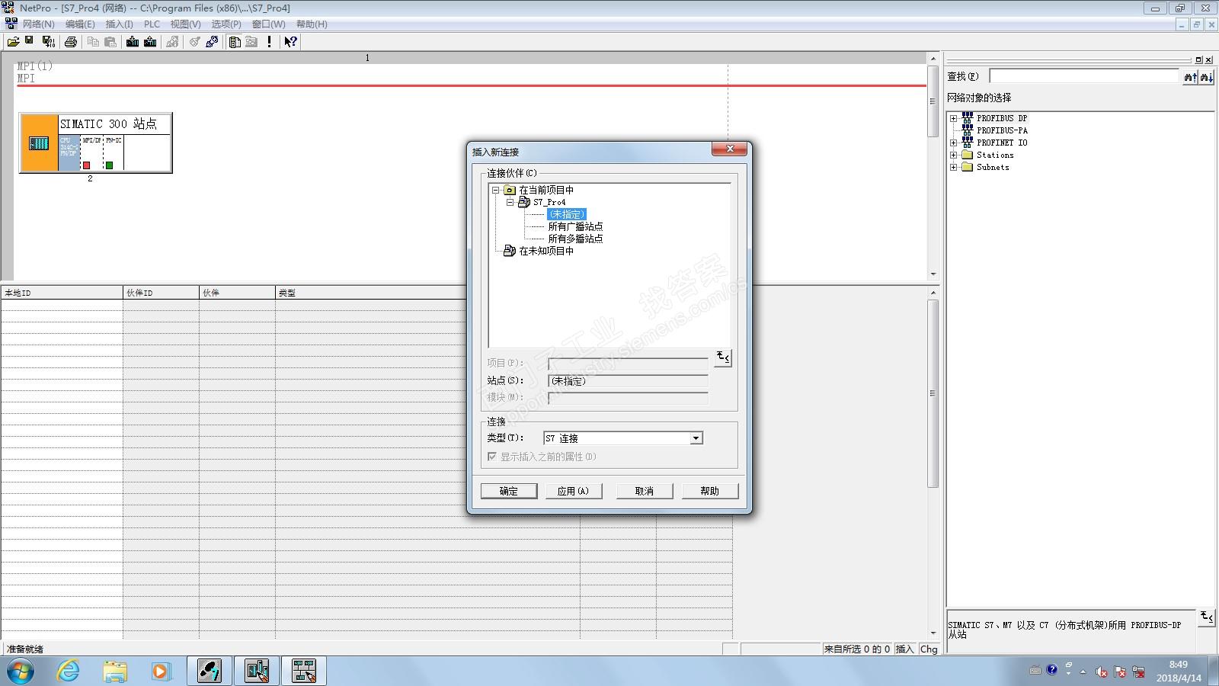Screen dimensions: 1219x686
Task: Open the 窗口(W) menu
Action: [268, 24]
